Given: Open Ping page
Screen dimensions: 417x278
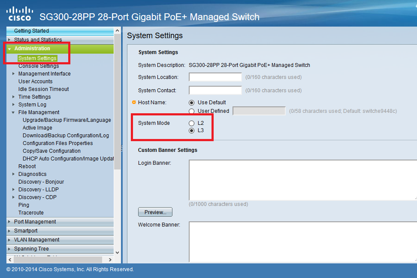Looking at the screenshot, I should [x=24, y=205].
